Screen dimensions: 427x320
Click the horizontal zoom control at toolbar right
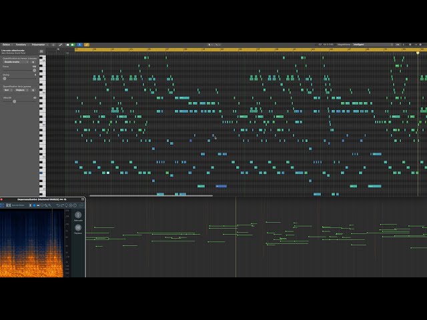point(418,45)
